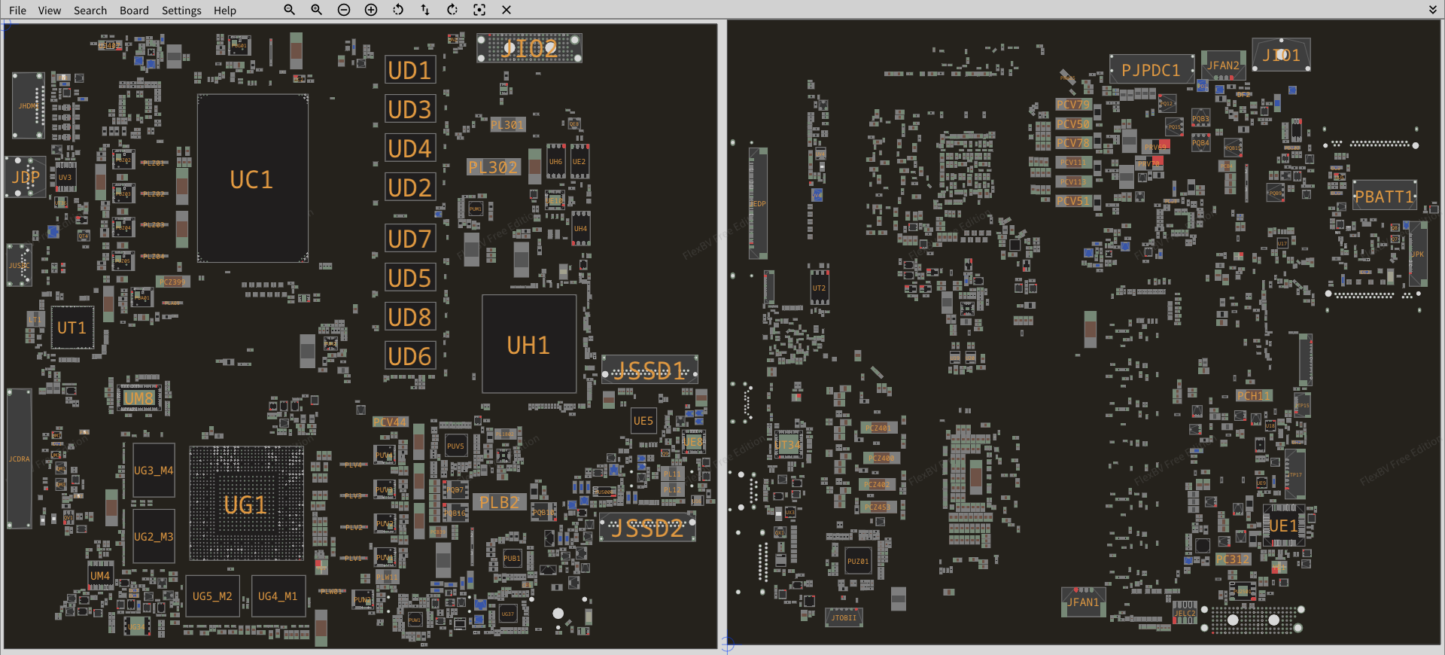The height and width of the screenshot is (655, 1445).
Task: Select the UH1 component
Action: coord(528,345)
